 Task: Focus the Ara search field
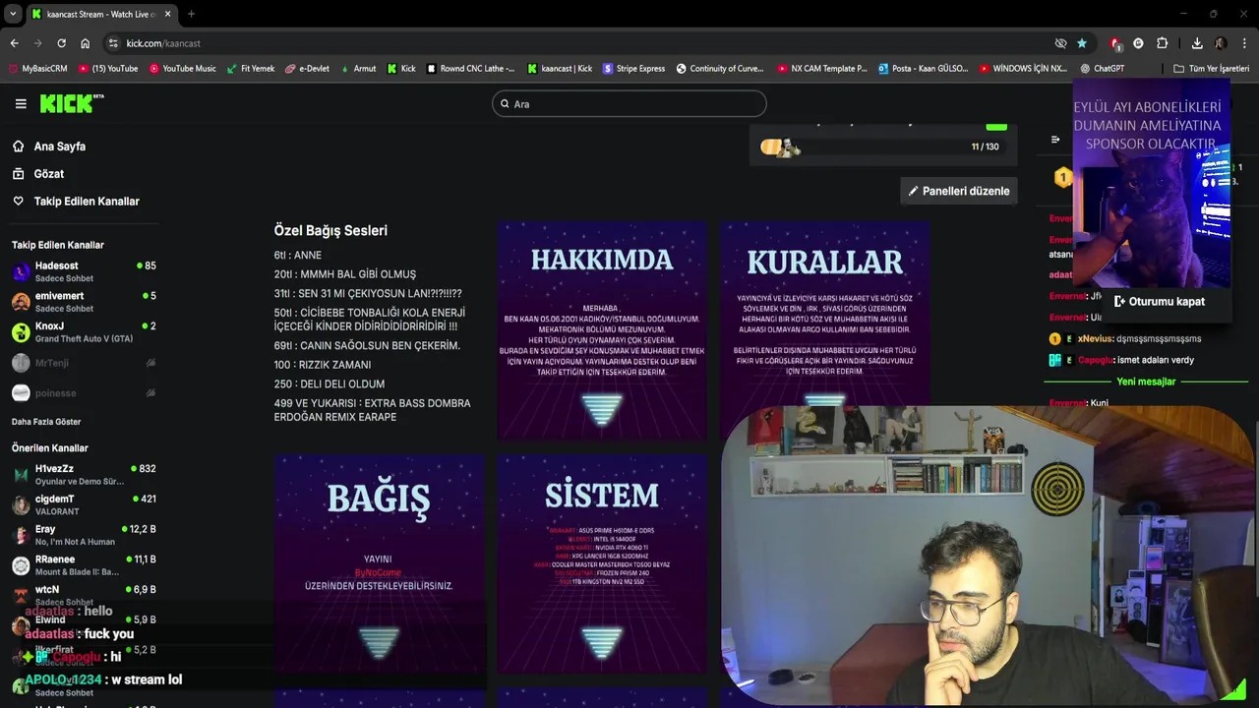[629, 103]
